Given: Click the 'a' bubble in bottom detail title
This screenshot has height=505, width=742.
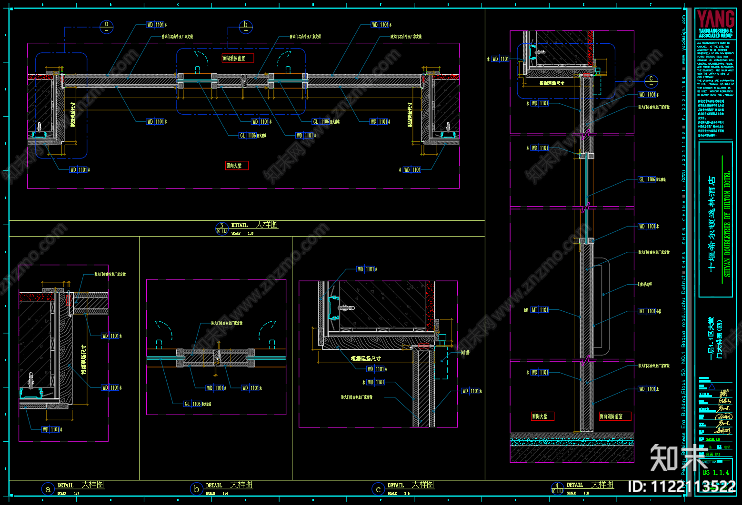Looking at the screenshot, I should (48, 489).
